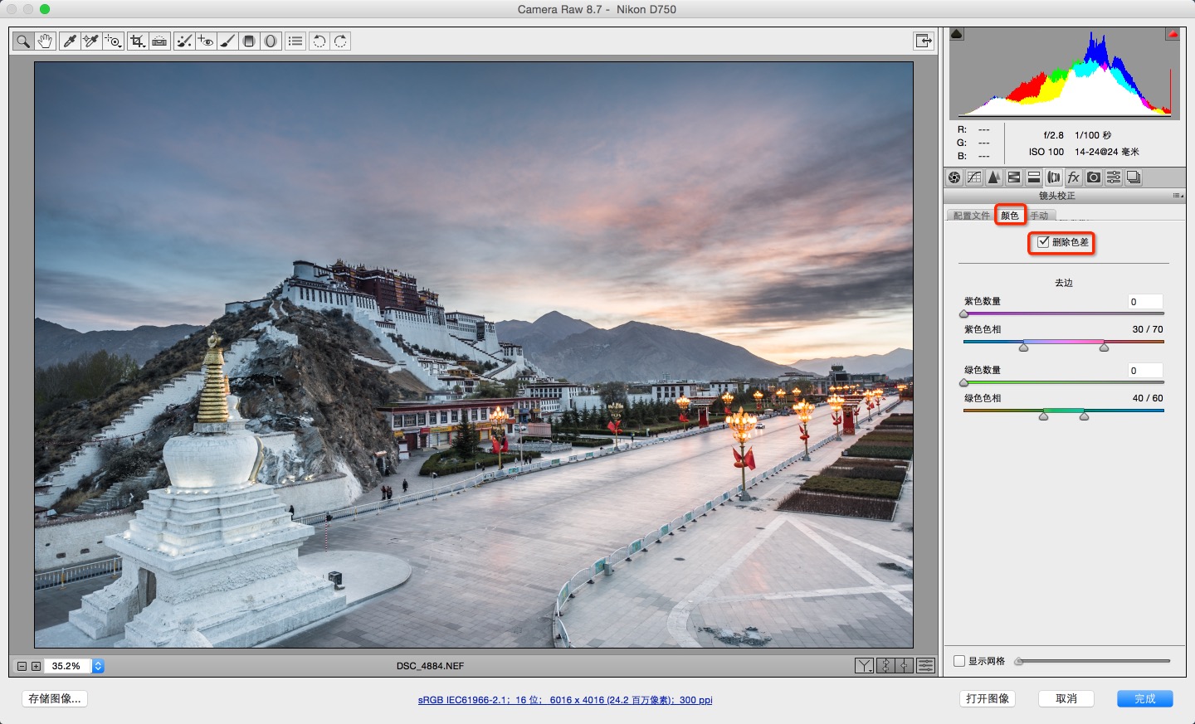Click the 打开图像 button
The width and height of the screenshot is (1195, 724).
[988, 698]
